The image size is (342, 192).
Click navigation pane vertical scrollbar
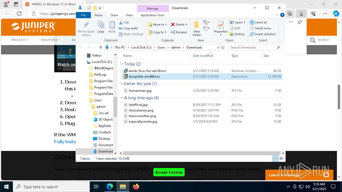115,107
